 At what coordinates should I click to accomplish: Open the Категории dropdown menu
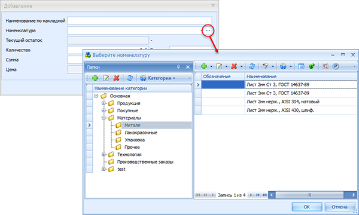(x=158, y=78)
